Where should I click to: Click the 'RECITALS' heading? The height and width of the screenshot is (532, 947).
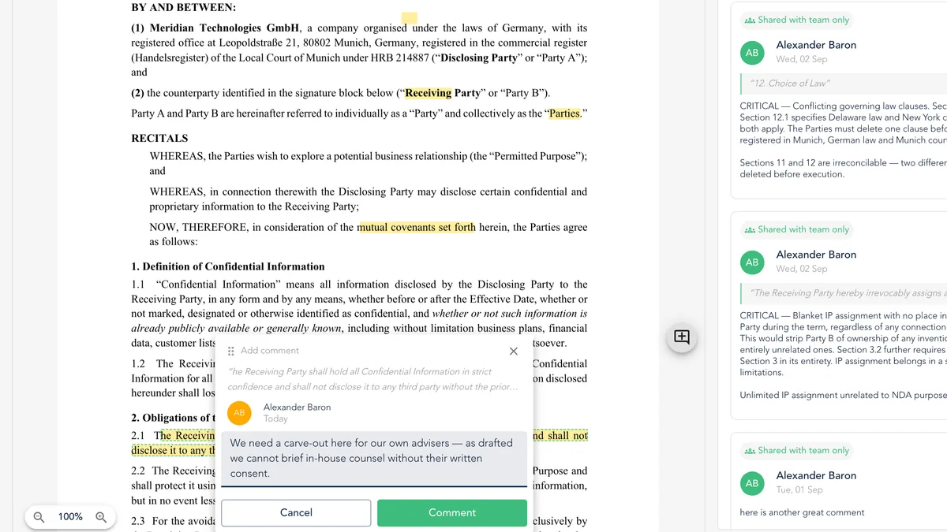[x=159, y=138]
